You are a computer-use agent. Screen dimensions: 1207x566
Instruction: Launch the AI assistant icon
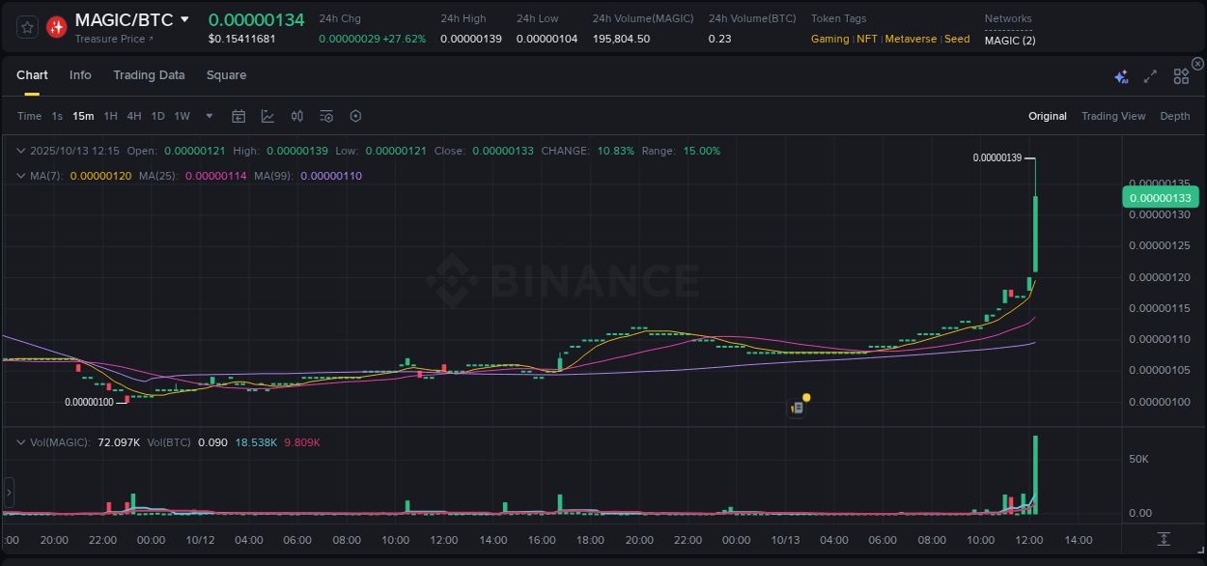1121,75
